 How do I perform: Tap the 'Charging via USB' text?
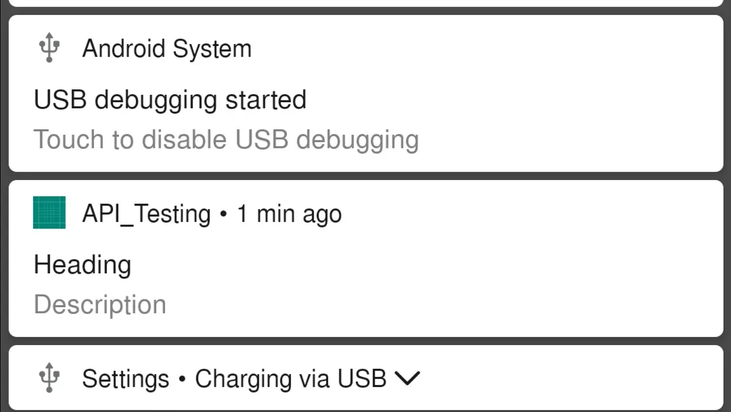(290, 379)
